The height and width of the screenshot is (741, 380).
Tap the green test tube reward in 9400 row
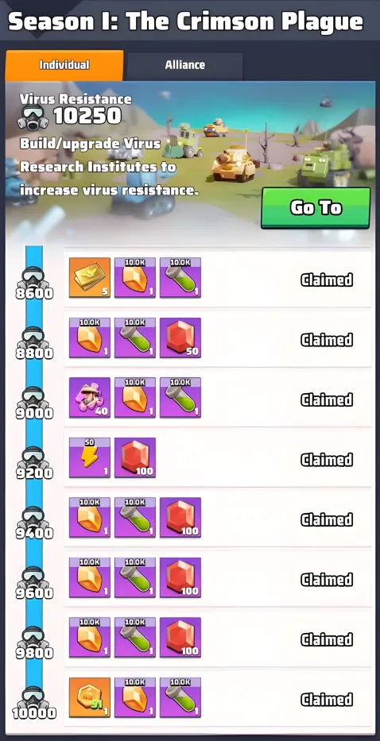135,518
